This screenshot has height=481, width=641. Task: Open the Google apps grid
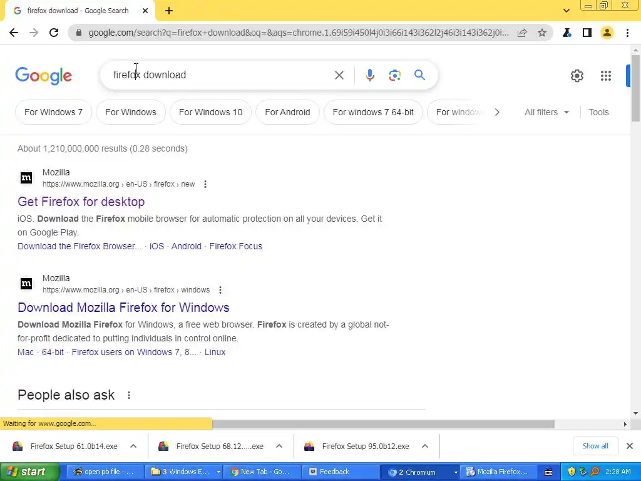coord(606,76)
